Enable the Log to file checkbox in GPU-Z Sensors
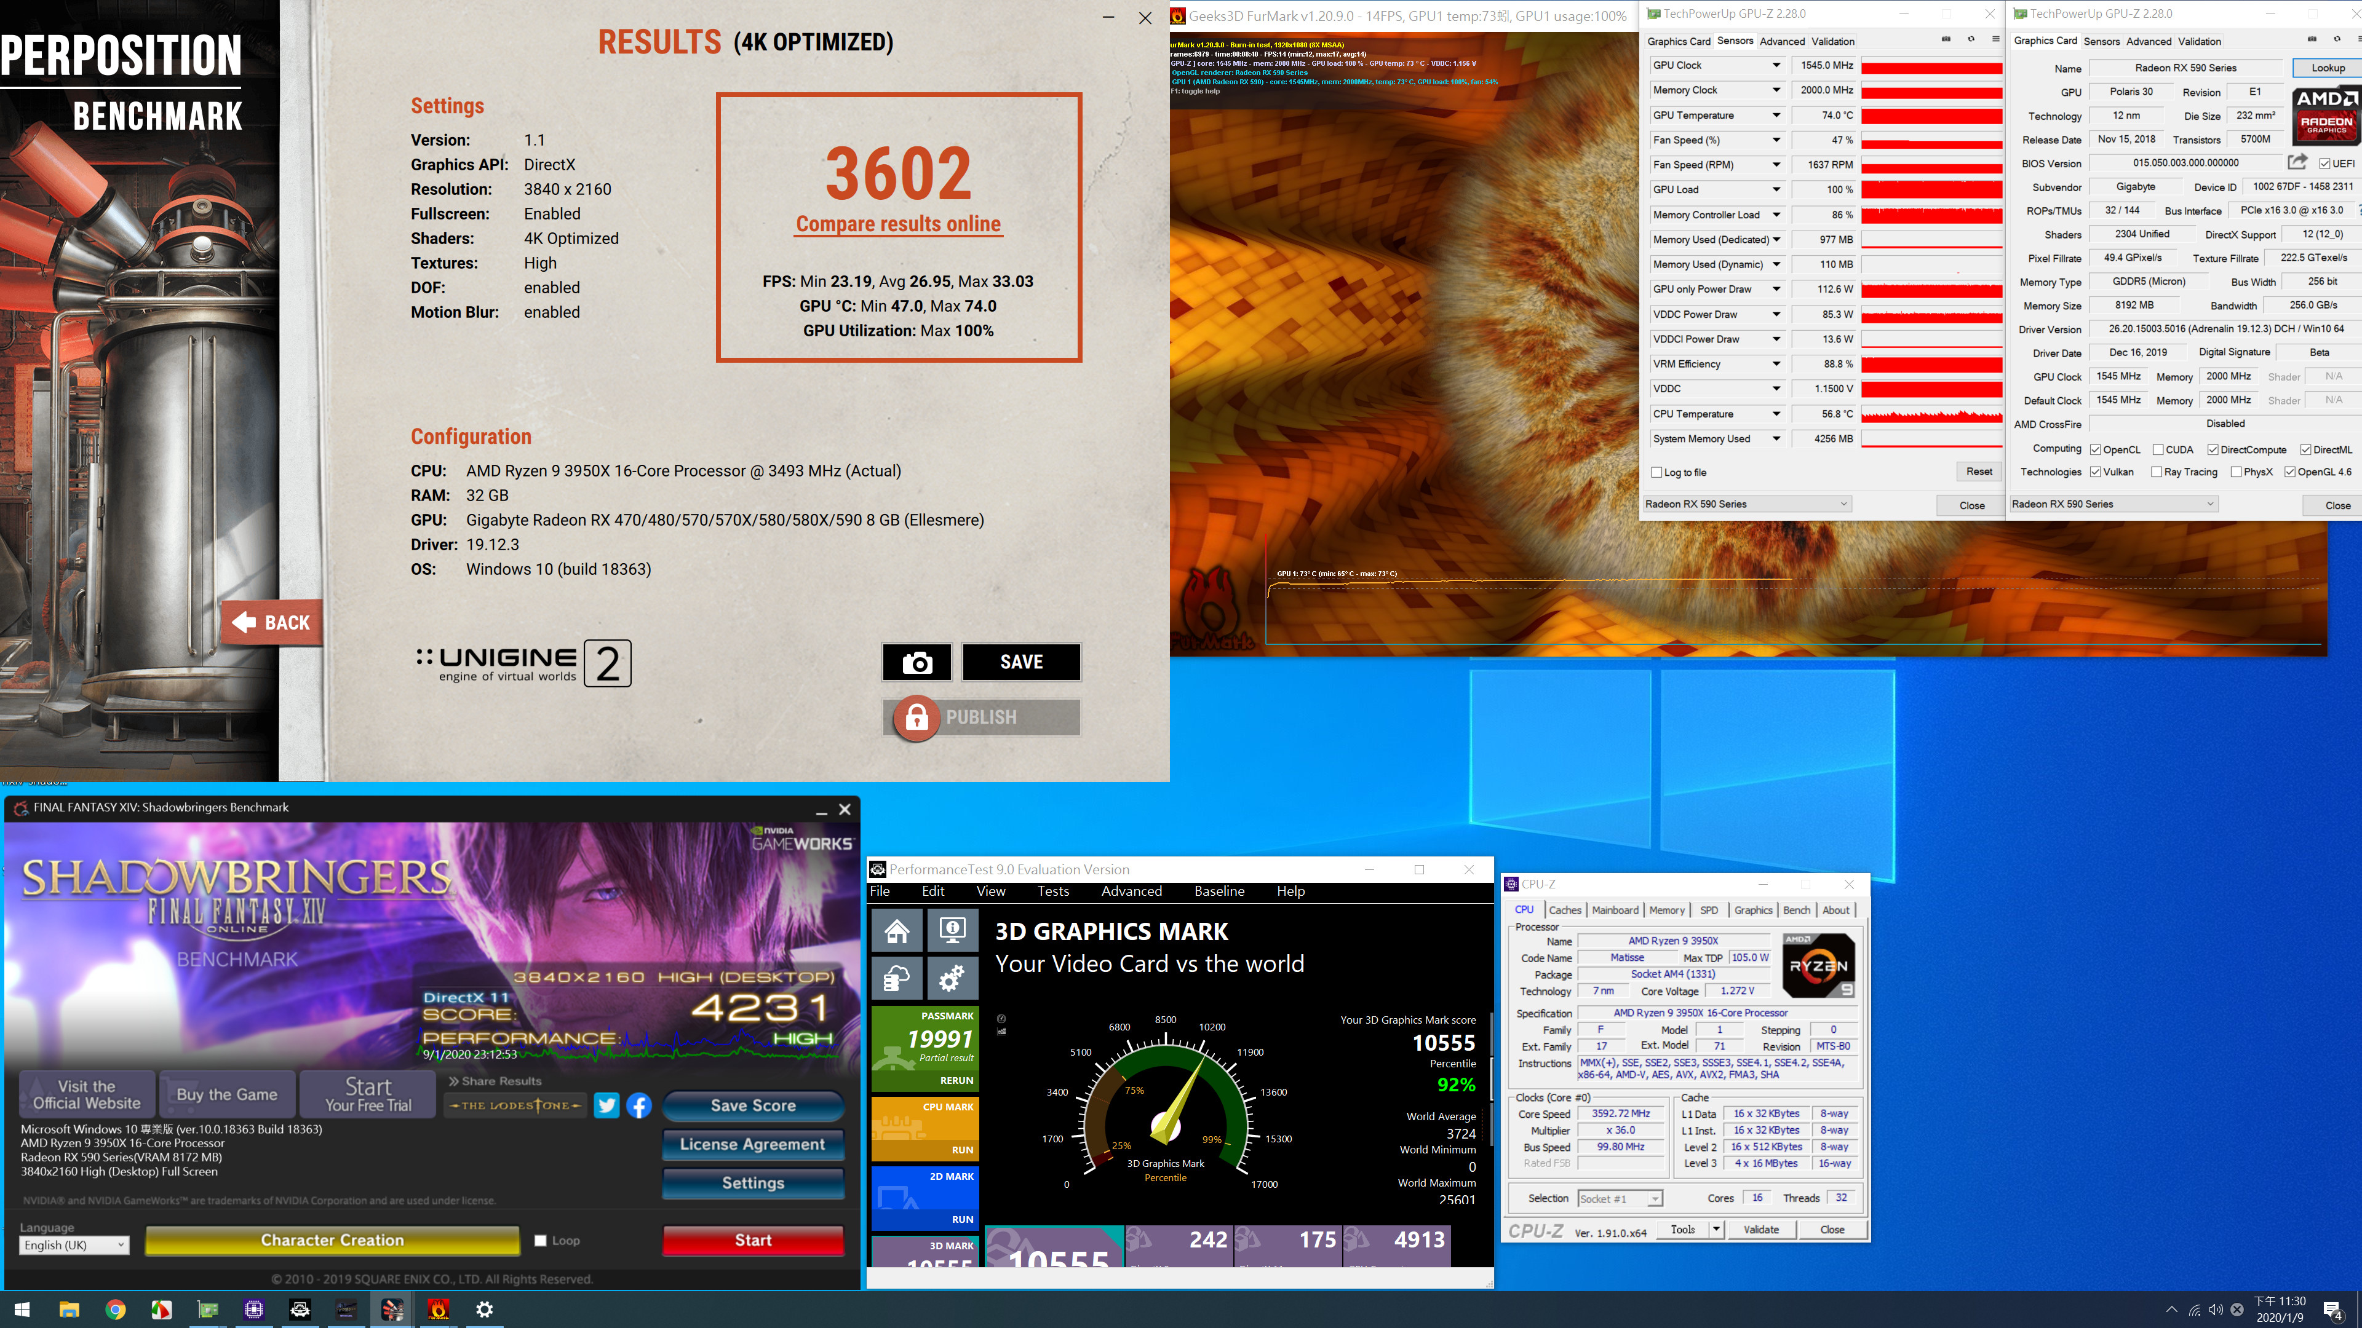2362x1328 pixels. point(1656,473)
